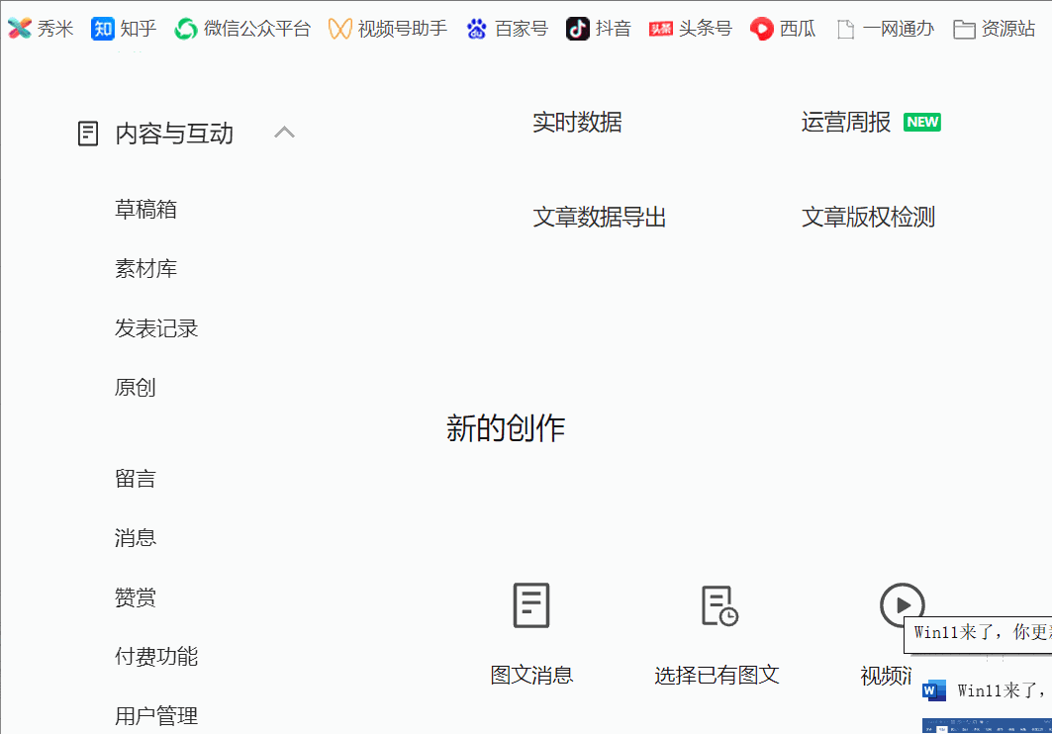Image resolution: width=1052 pixels, height=734 pixels.
Task: Click the 头条号 red icon bookmark
Action: click(661, 29)
